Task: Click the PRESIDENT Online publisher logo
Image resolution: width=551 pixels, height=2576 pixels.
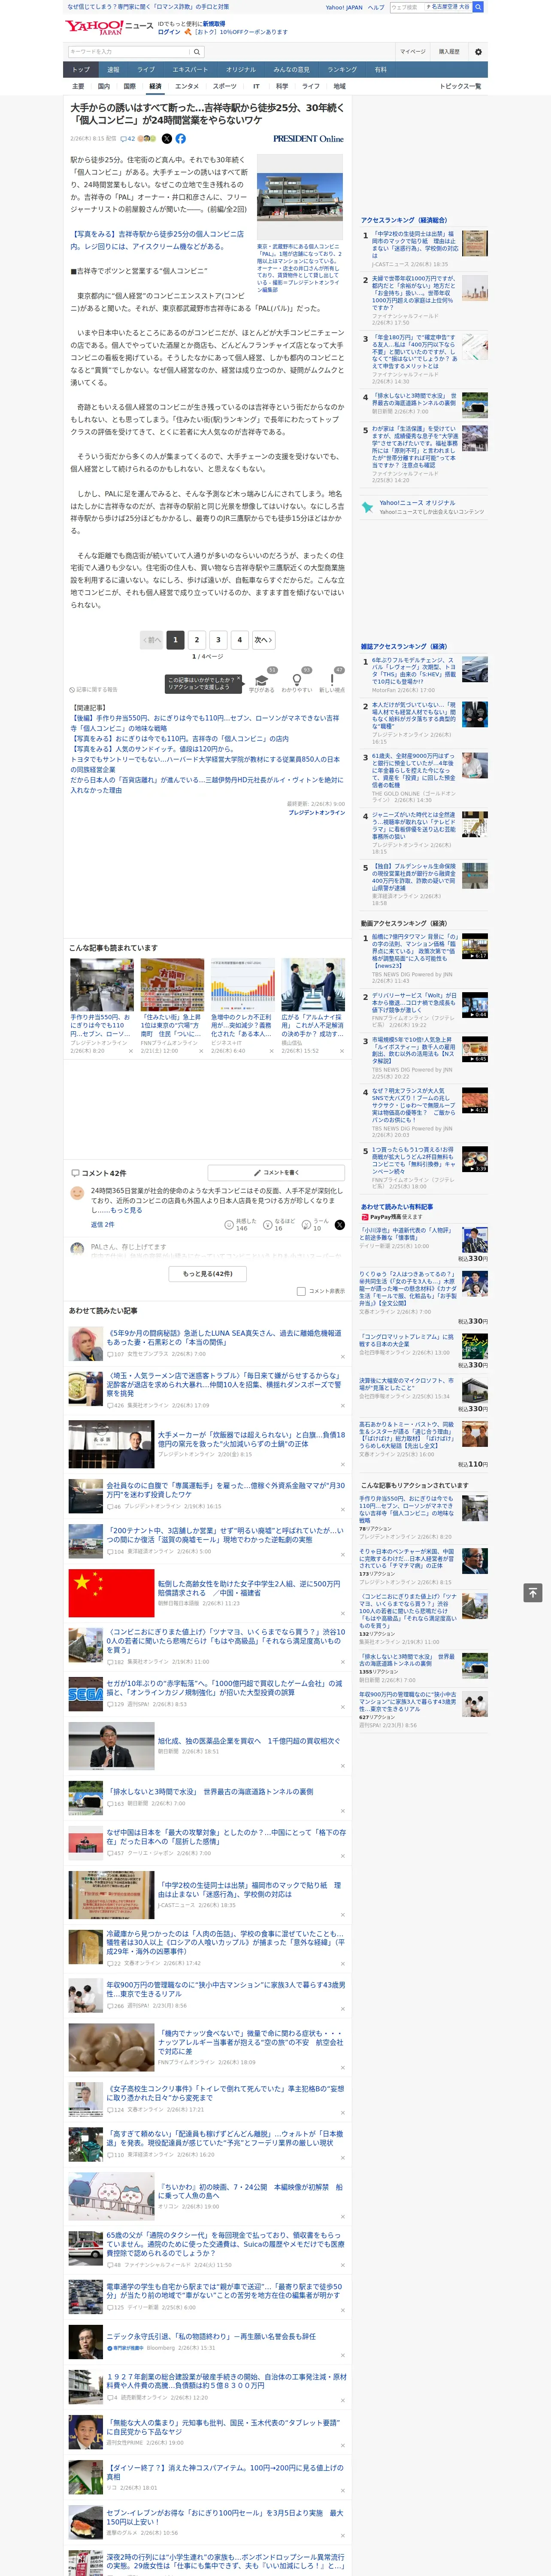Action: coord(308,139)
